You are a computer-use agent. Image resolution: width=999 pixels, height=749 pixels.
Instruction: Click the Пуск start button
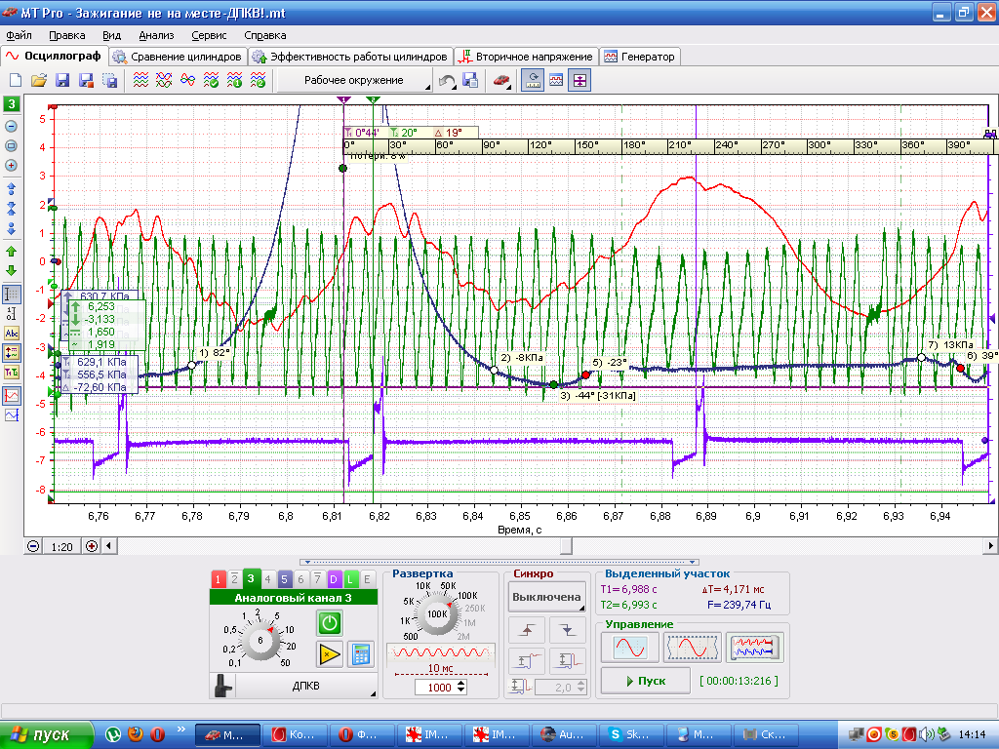click(x=646, y=681)
